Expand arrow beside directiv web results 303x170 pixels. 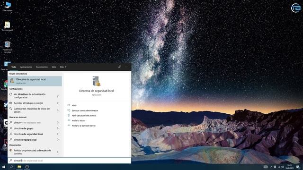click(58, 123)
